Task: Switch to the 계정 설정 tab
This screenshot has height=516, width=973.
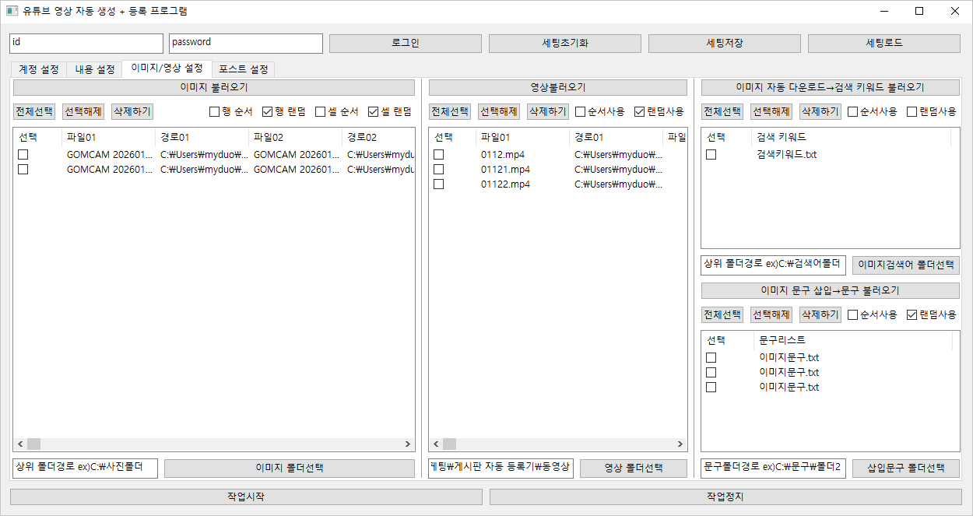Action: pos(39,69)
